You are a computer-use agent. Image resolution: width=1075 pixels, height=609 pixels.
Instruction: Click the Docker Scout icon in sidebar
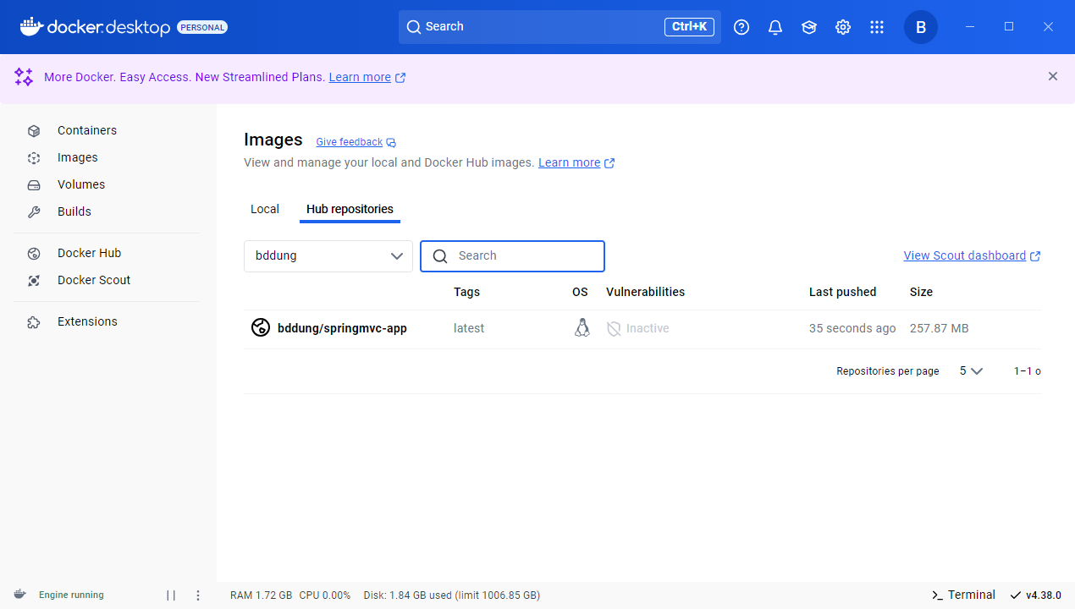(x=34, y=280)
